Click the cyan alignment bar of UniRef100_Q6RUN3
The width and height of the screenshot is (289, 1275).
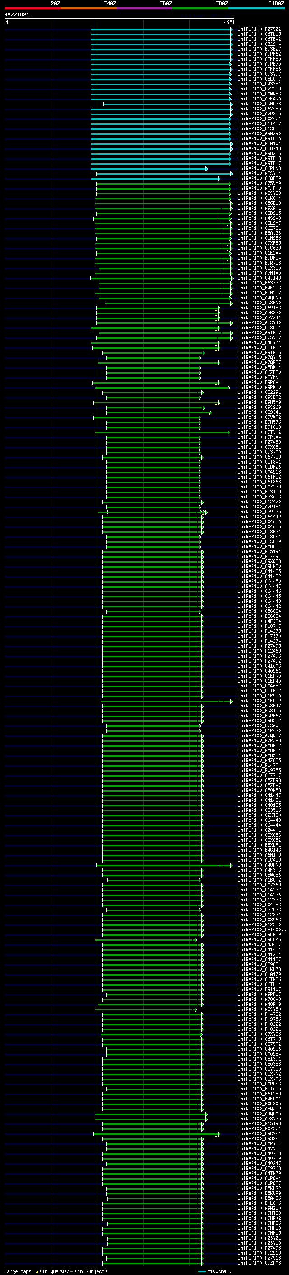149,169
